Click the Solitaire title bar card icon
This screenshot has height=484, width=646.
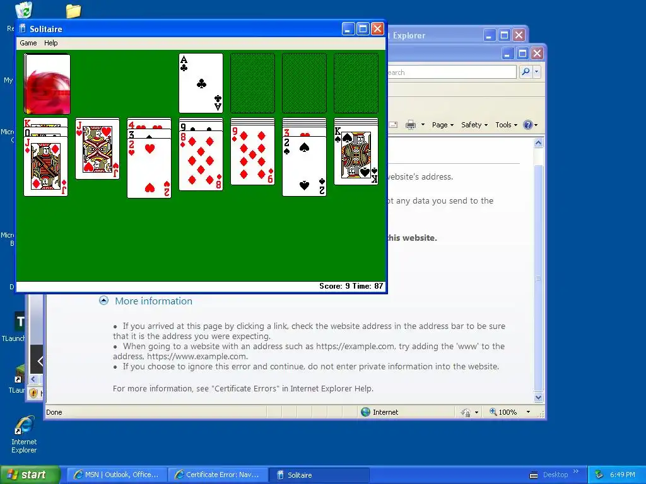click(23, 29)
